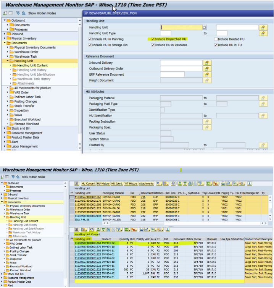Screen dimensions: 274x288
Task: Click Refresh icon in upper Handling Unit toolbar
Action: coord(173,183)
